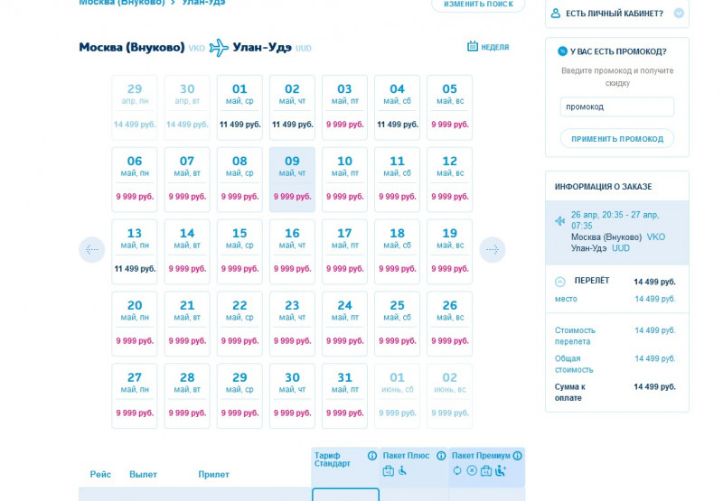Viewport: 723px width, 501px height.
Task: Select May 01 date for 11 499 руб.
Action: (x=239, y=107)
